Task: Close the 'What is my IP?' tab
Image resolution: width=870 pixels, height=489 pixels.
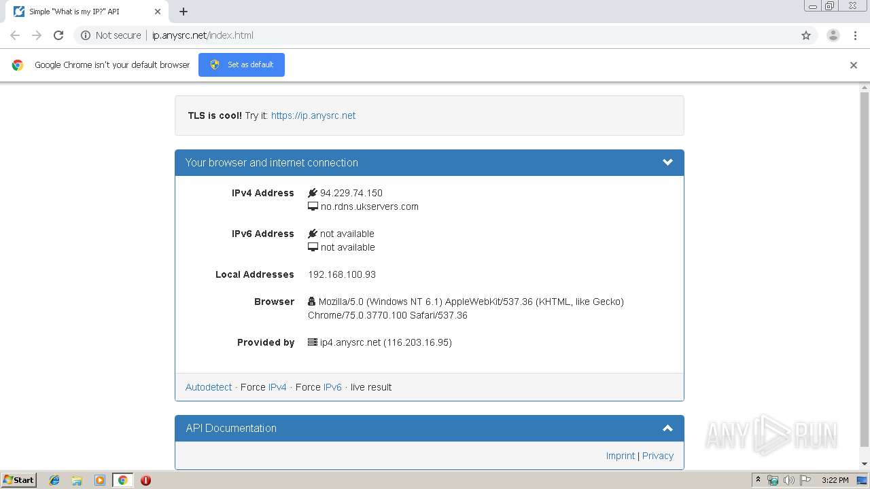Action: [158, 12]
